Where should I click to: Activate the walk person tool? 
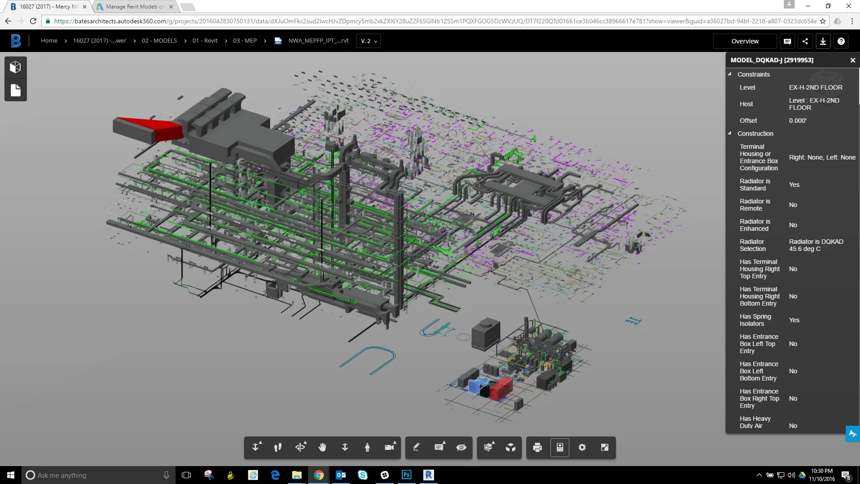(x=367, y=447)
